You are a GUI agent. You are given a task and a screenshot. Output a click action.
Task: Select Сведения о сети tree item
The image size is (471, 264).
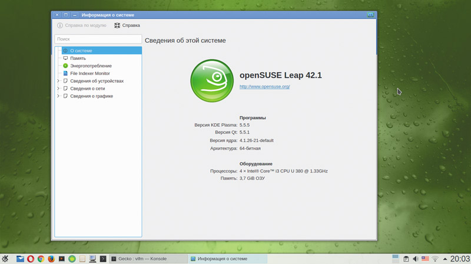click(x=87, y=89)
